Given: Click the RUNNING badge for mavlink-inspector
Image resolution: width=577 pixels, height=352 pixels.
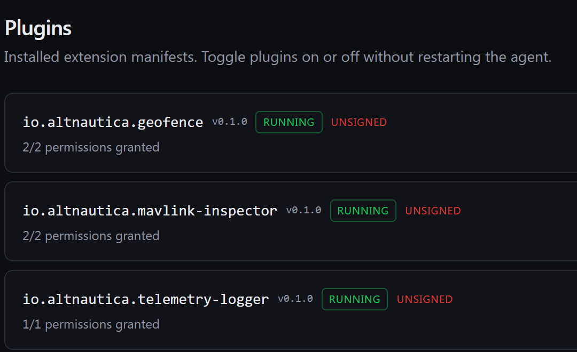Looking at the screenshot, I should 363,211.
